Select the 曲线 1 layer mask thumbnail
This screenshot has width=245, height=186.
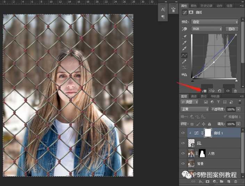click(x=207, y=133)
